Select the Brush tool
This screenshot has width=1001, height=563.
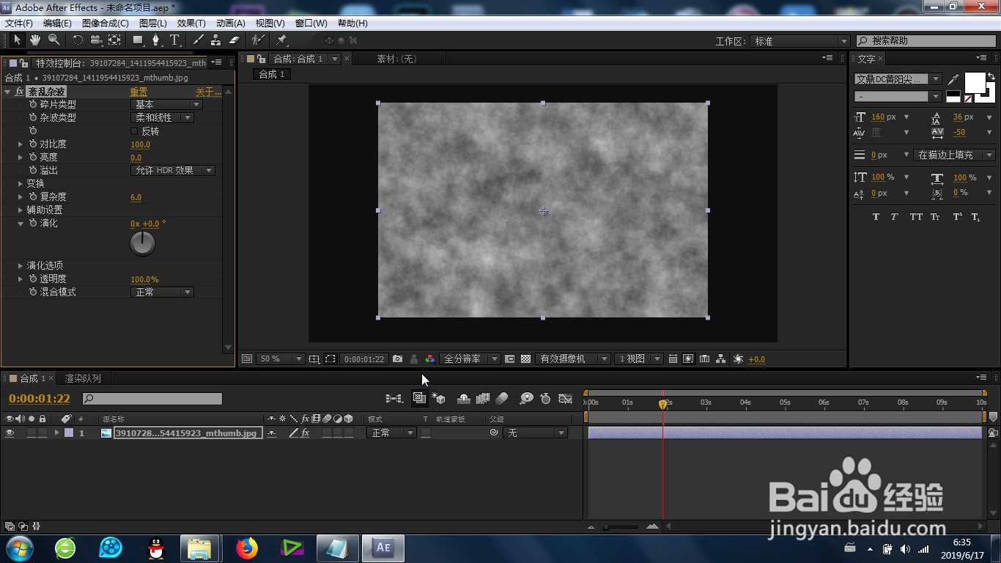click(198, 40)
